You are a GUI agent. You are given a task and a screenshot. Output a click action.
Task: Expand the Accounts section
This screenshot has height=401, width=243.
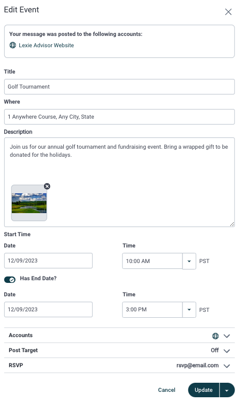point(119,336)
